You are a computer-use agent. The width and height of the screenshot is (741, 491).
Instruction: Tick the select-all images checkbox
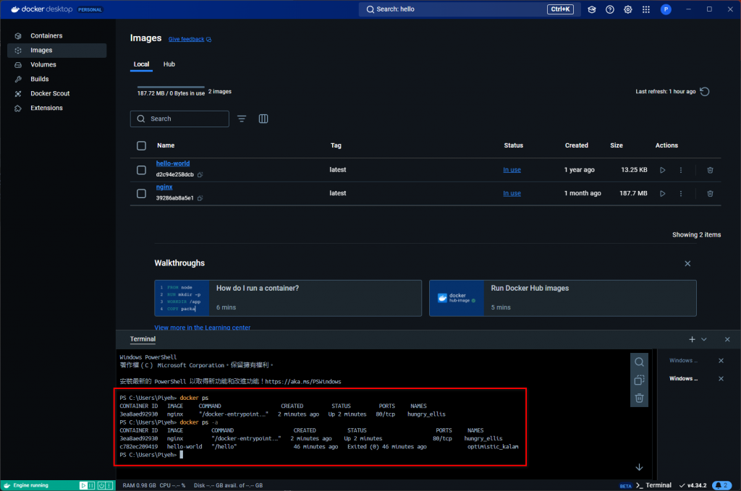[x=141, y=145]
